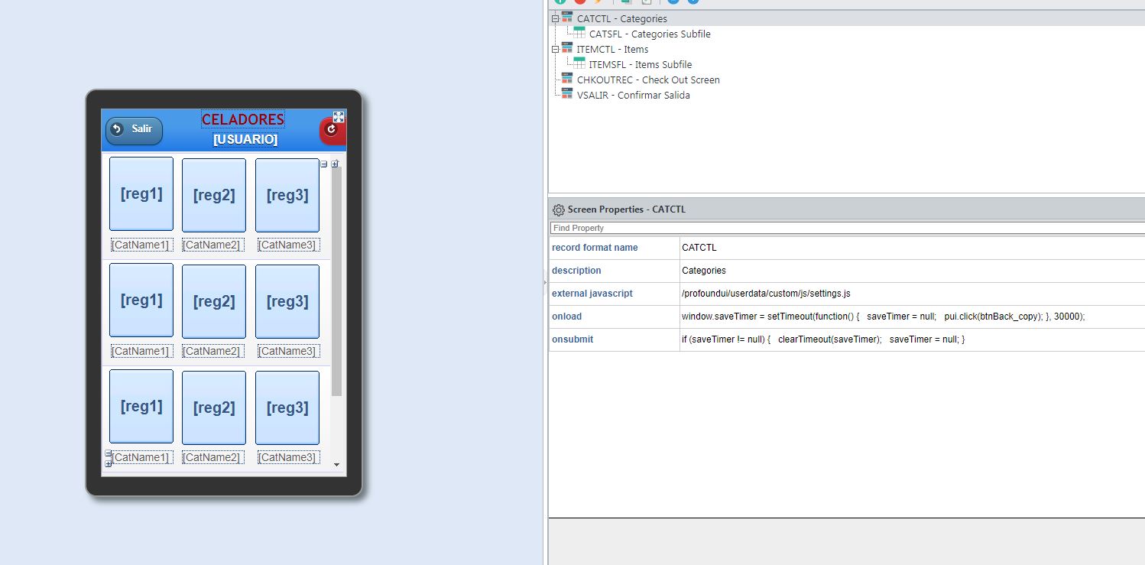Viewport: 1145px width, 565px height.
Task: Click the 'onload' property label
Action: (x=566, y=317)
